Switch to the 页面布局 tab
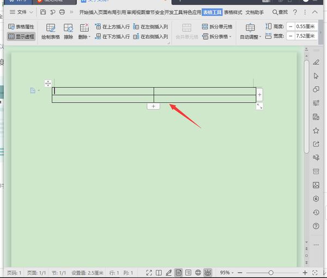327x278 pixels. click(x=107, y=13)
